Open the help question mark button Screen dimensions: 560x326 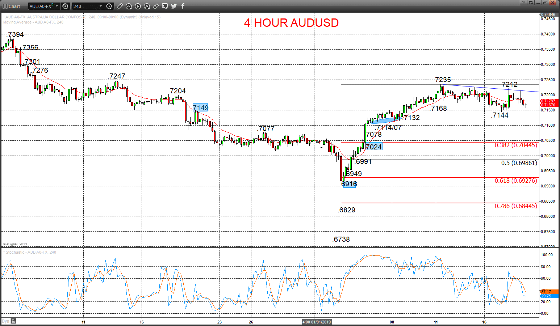(x=523, y=3)
